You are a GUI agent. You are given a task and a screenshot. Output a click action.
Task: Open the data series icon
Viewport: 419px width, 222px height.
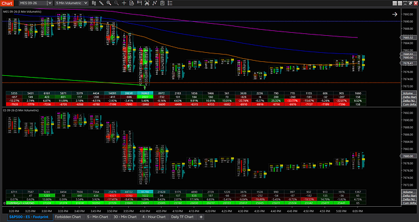(132, 3)
